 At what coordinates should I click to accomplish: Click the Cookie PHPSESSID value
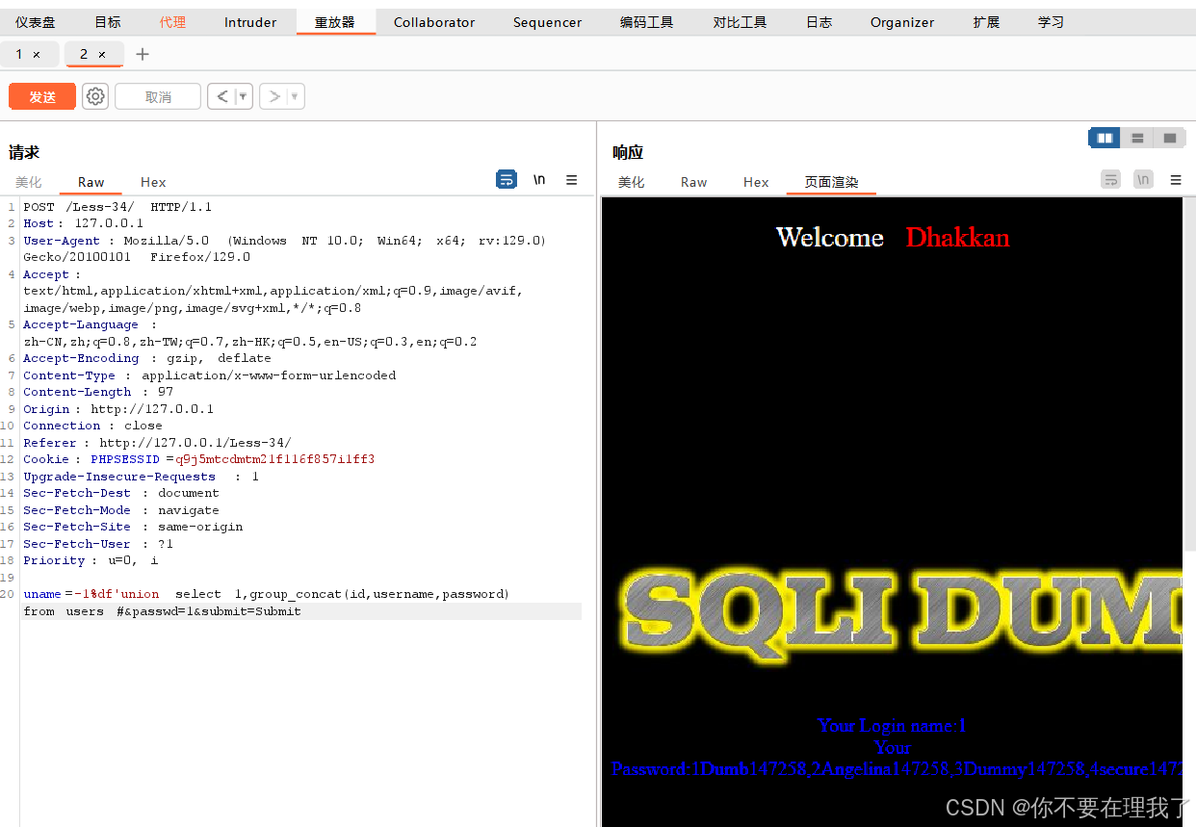click(x=274, y=459)
